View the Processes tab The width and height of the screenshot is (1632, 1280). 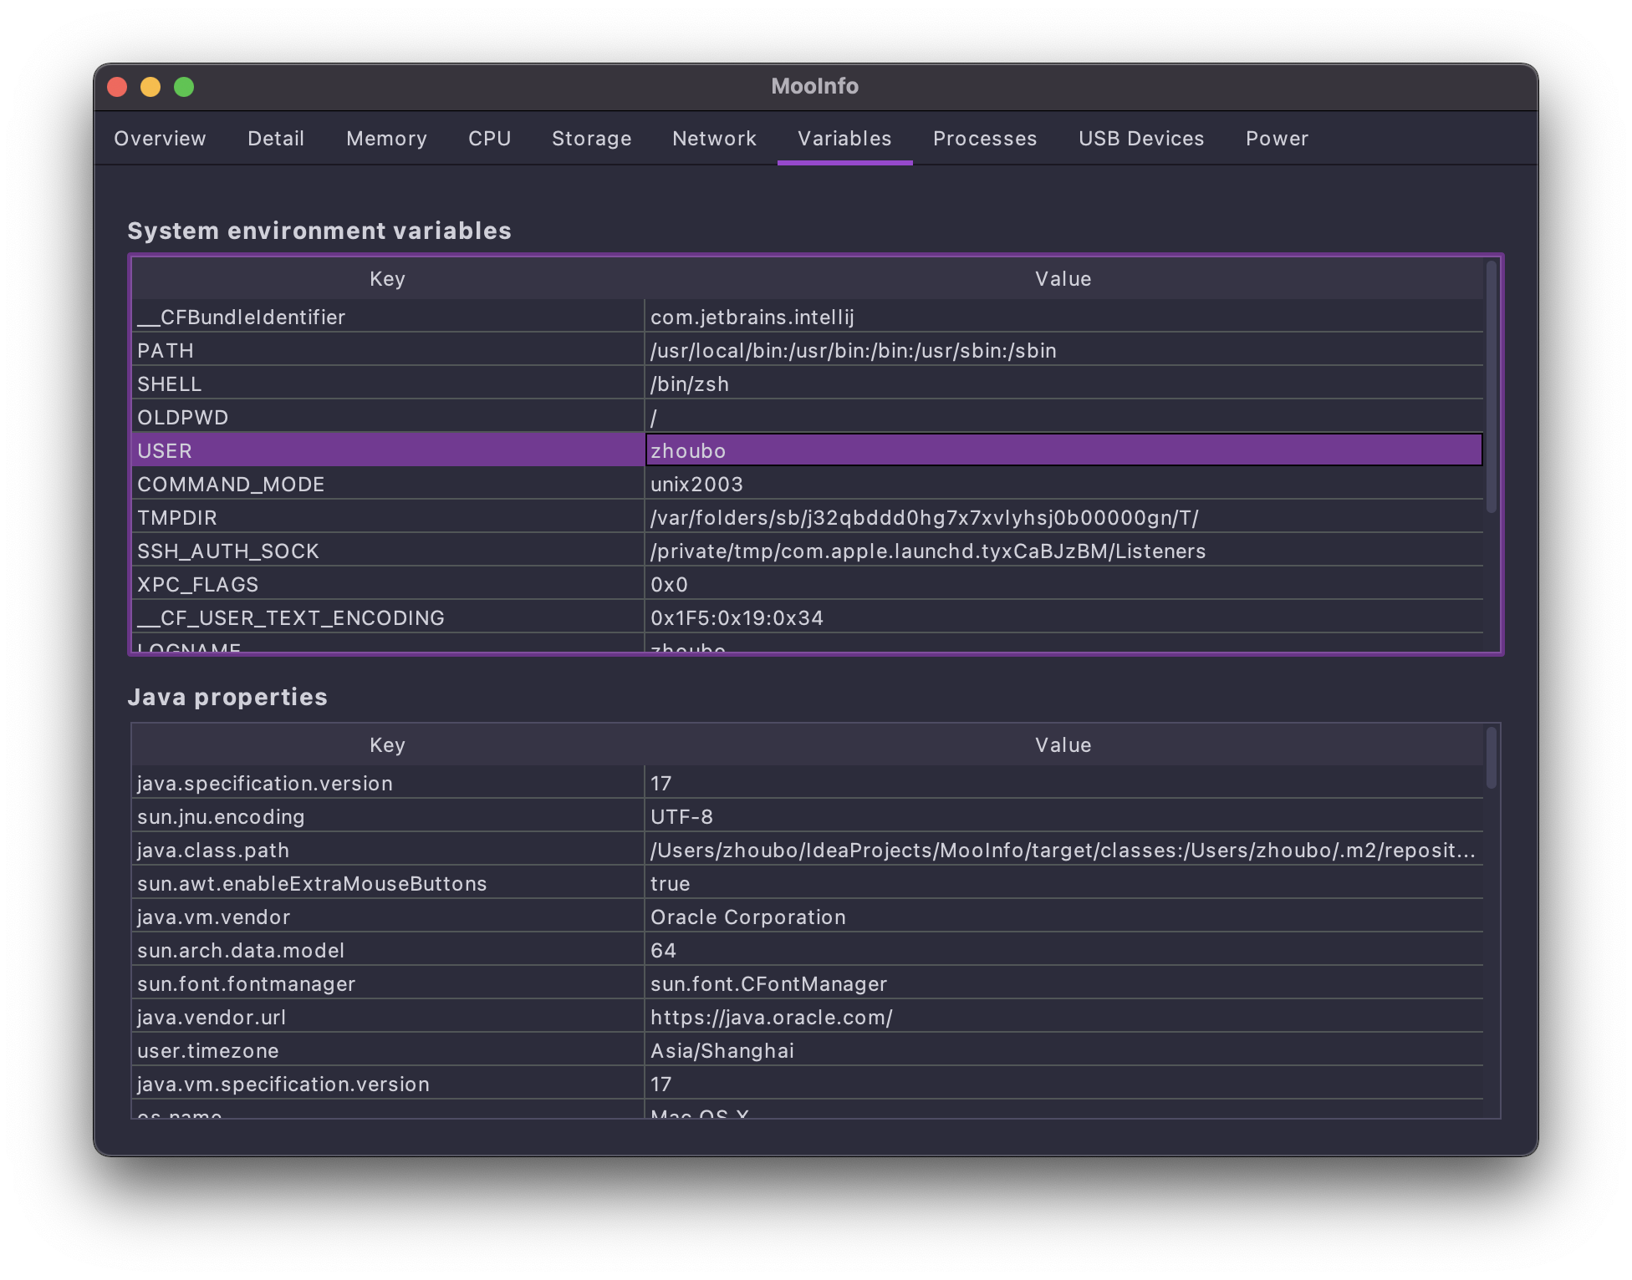(x=984, y=139)
